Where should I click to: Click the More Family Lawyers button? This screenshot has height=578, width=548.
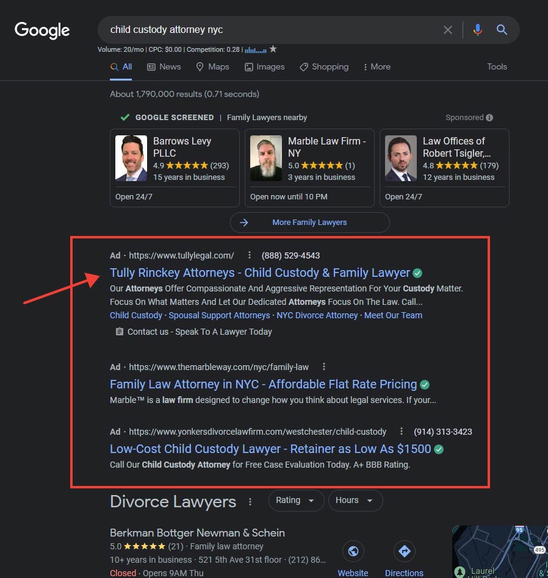(x=309, y=223)
